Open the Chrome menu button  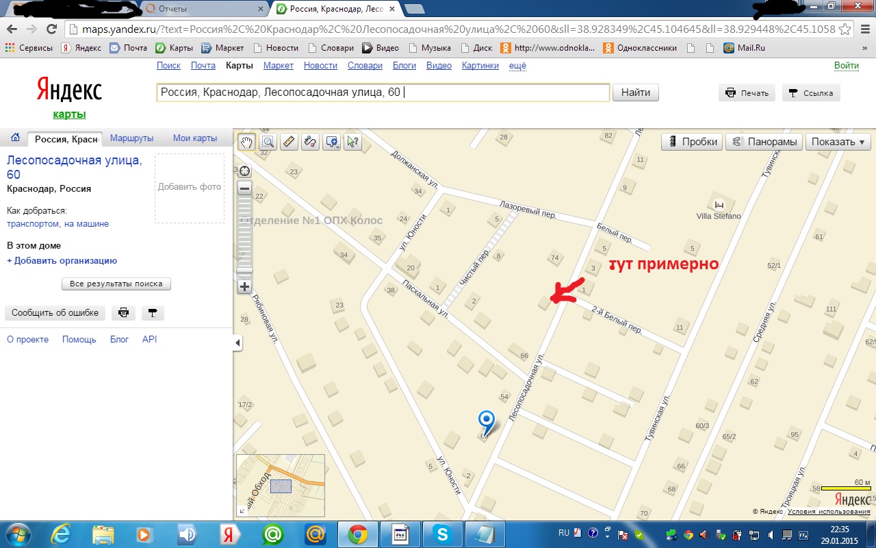click(x=864, y=29)
